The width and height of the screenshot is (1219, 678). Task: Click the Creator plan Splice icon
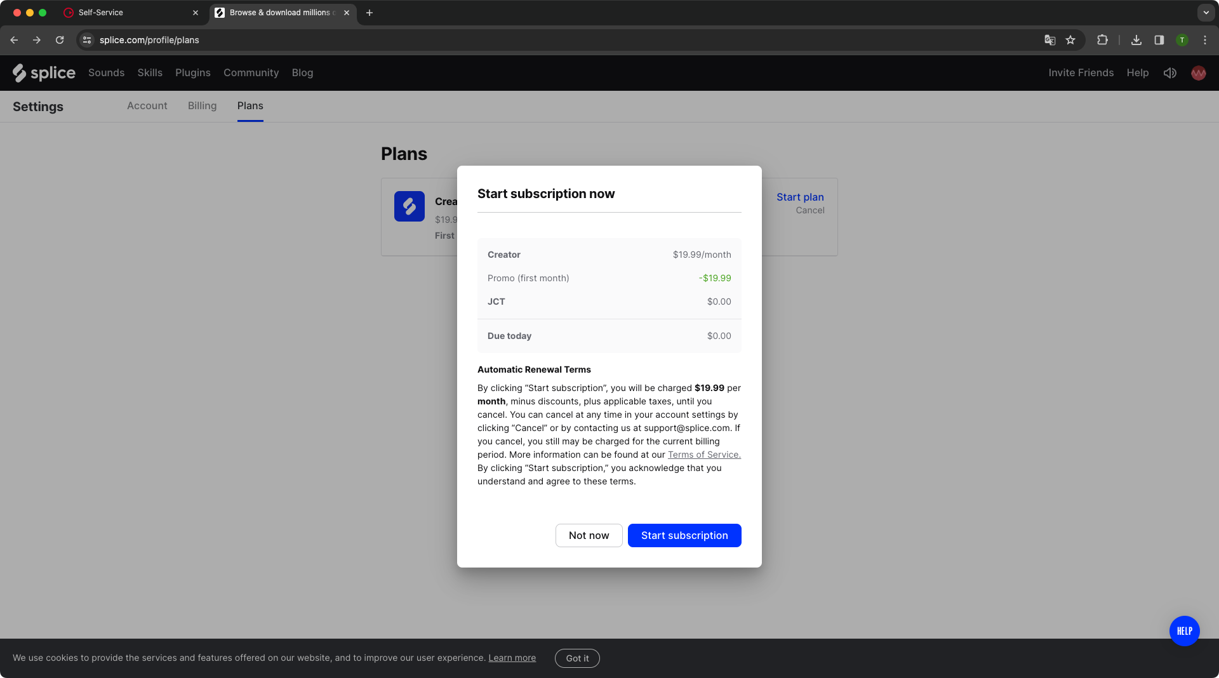pyautogui.click(x=410, y=206)
